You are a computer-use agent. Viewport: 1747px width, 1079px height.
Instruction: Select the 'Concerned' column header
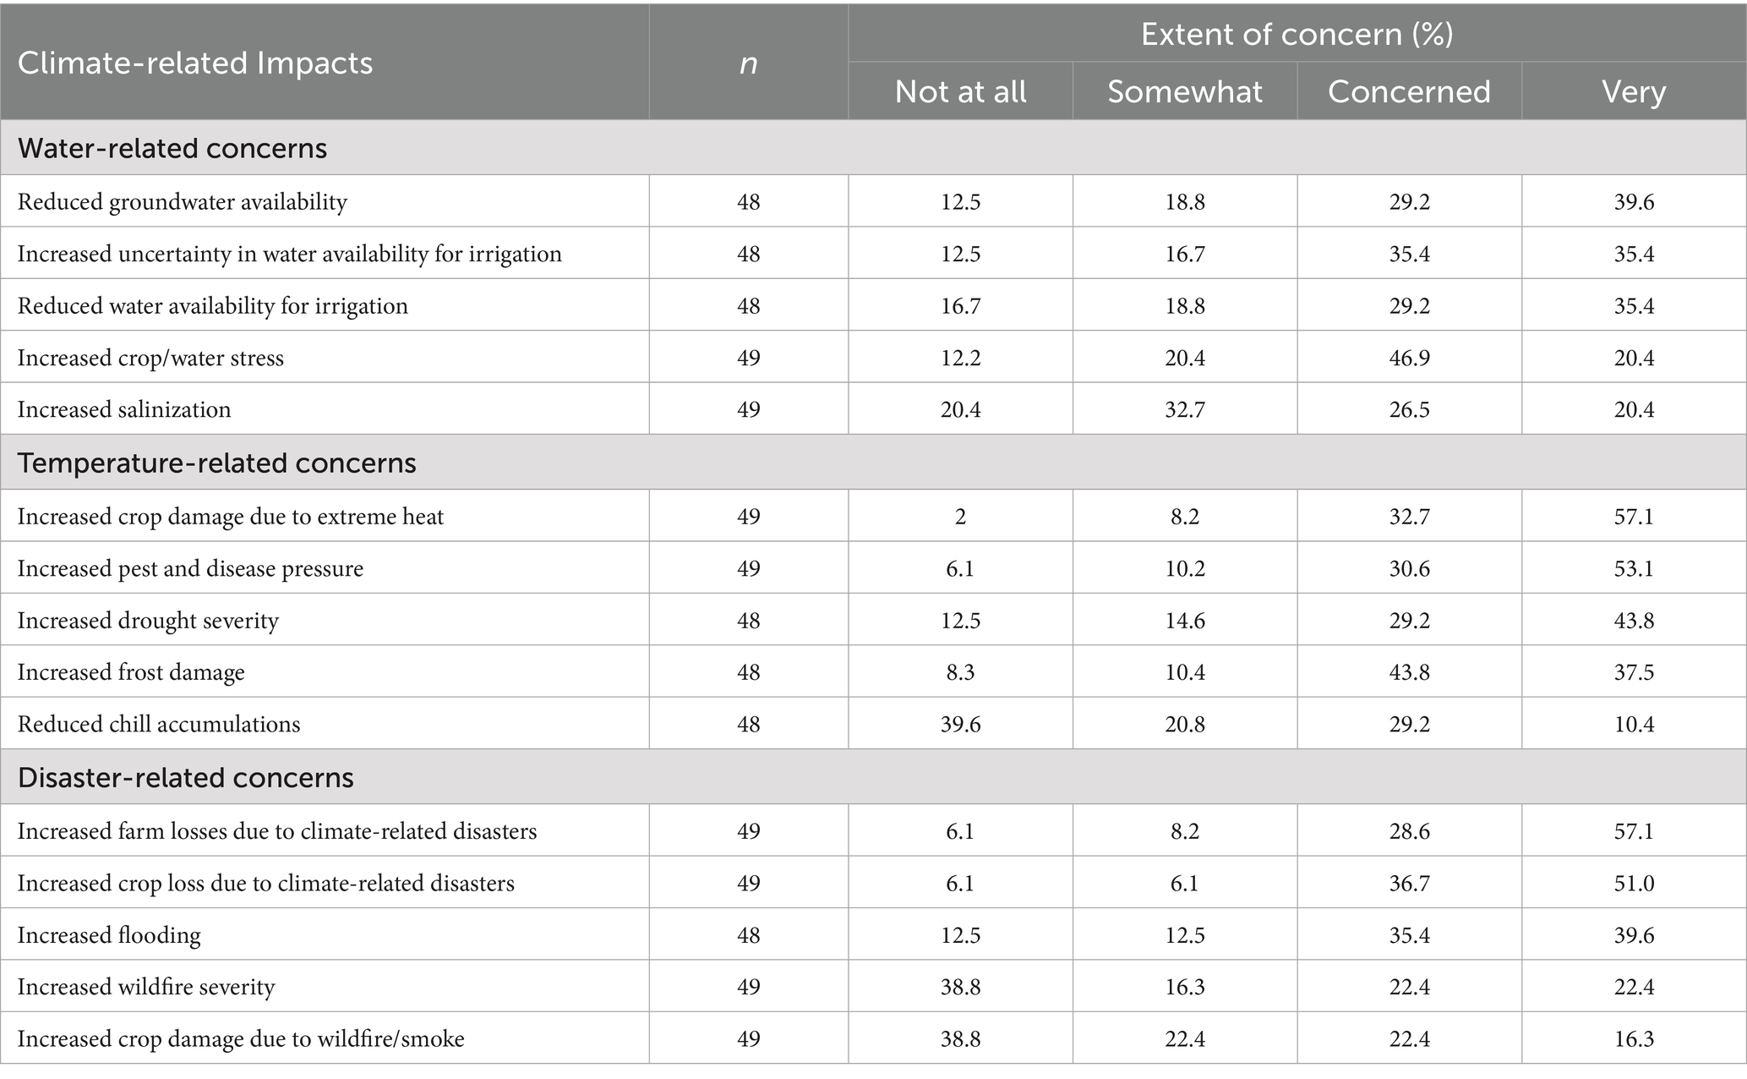click(1409, 91)
